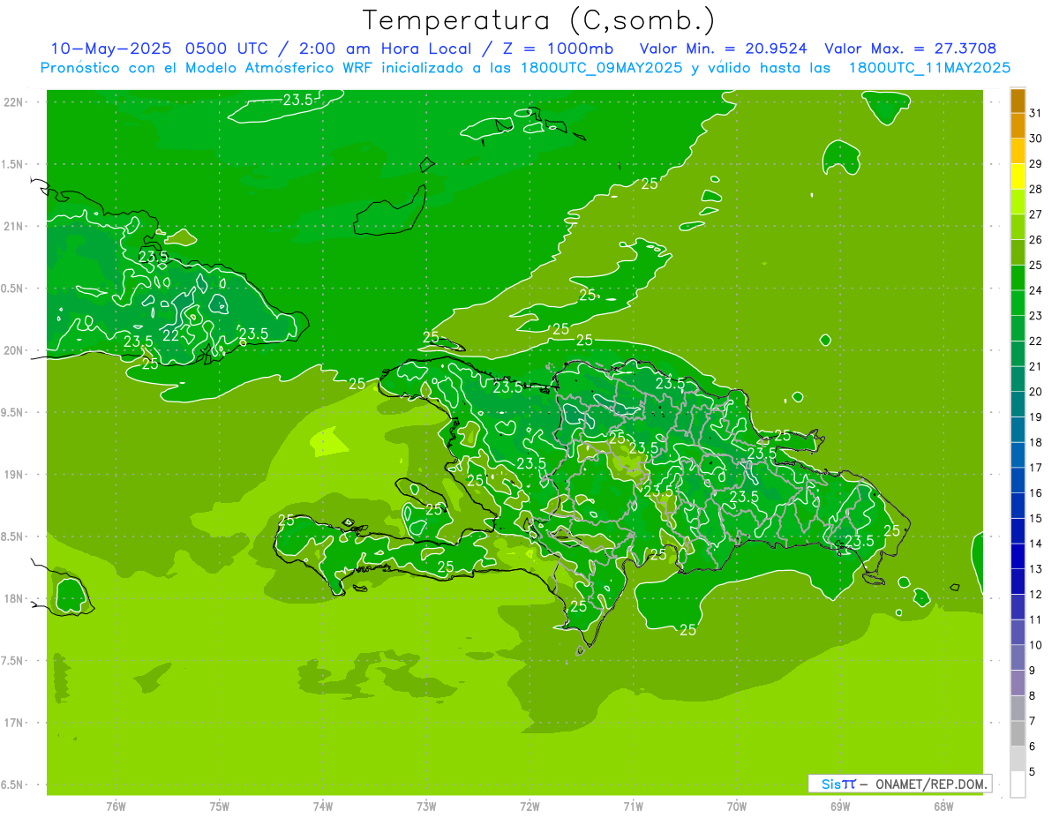Click the legend value label "20"
Viewport: 1059px width, 818px height.
point(1035,392)
